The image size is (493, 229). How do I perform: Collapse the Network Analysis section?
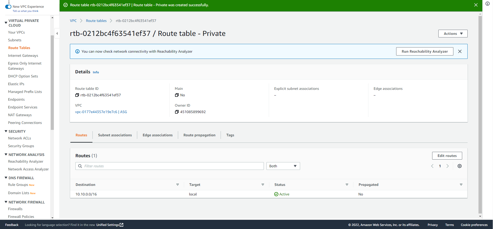[6, 154]
